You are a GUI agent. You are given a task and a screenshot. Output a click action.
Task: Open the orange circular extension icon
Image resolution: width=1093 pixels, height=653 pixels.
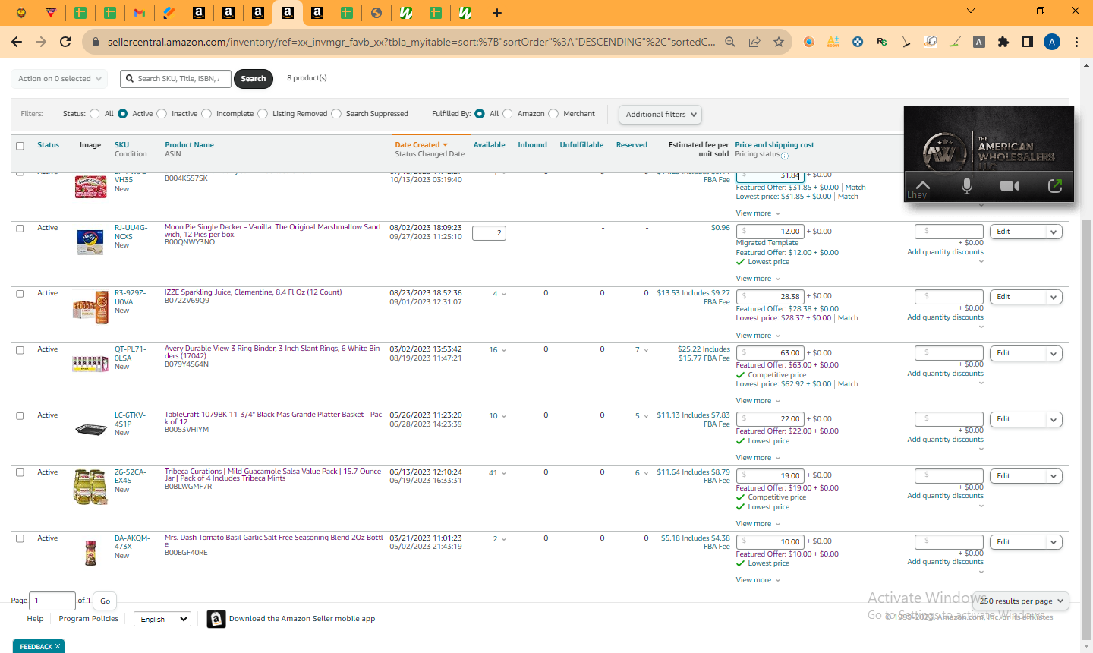[x=809, y=42]
